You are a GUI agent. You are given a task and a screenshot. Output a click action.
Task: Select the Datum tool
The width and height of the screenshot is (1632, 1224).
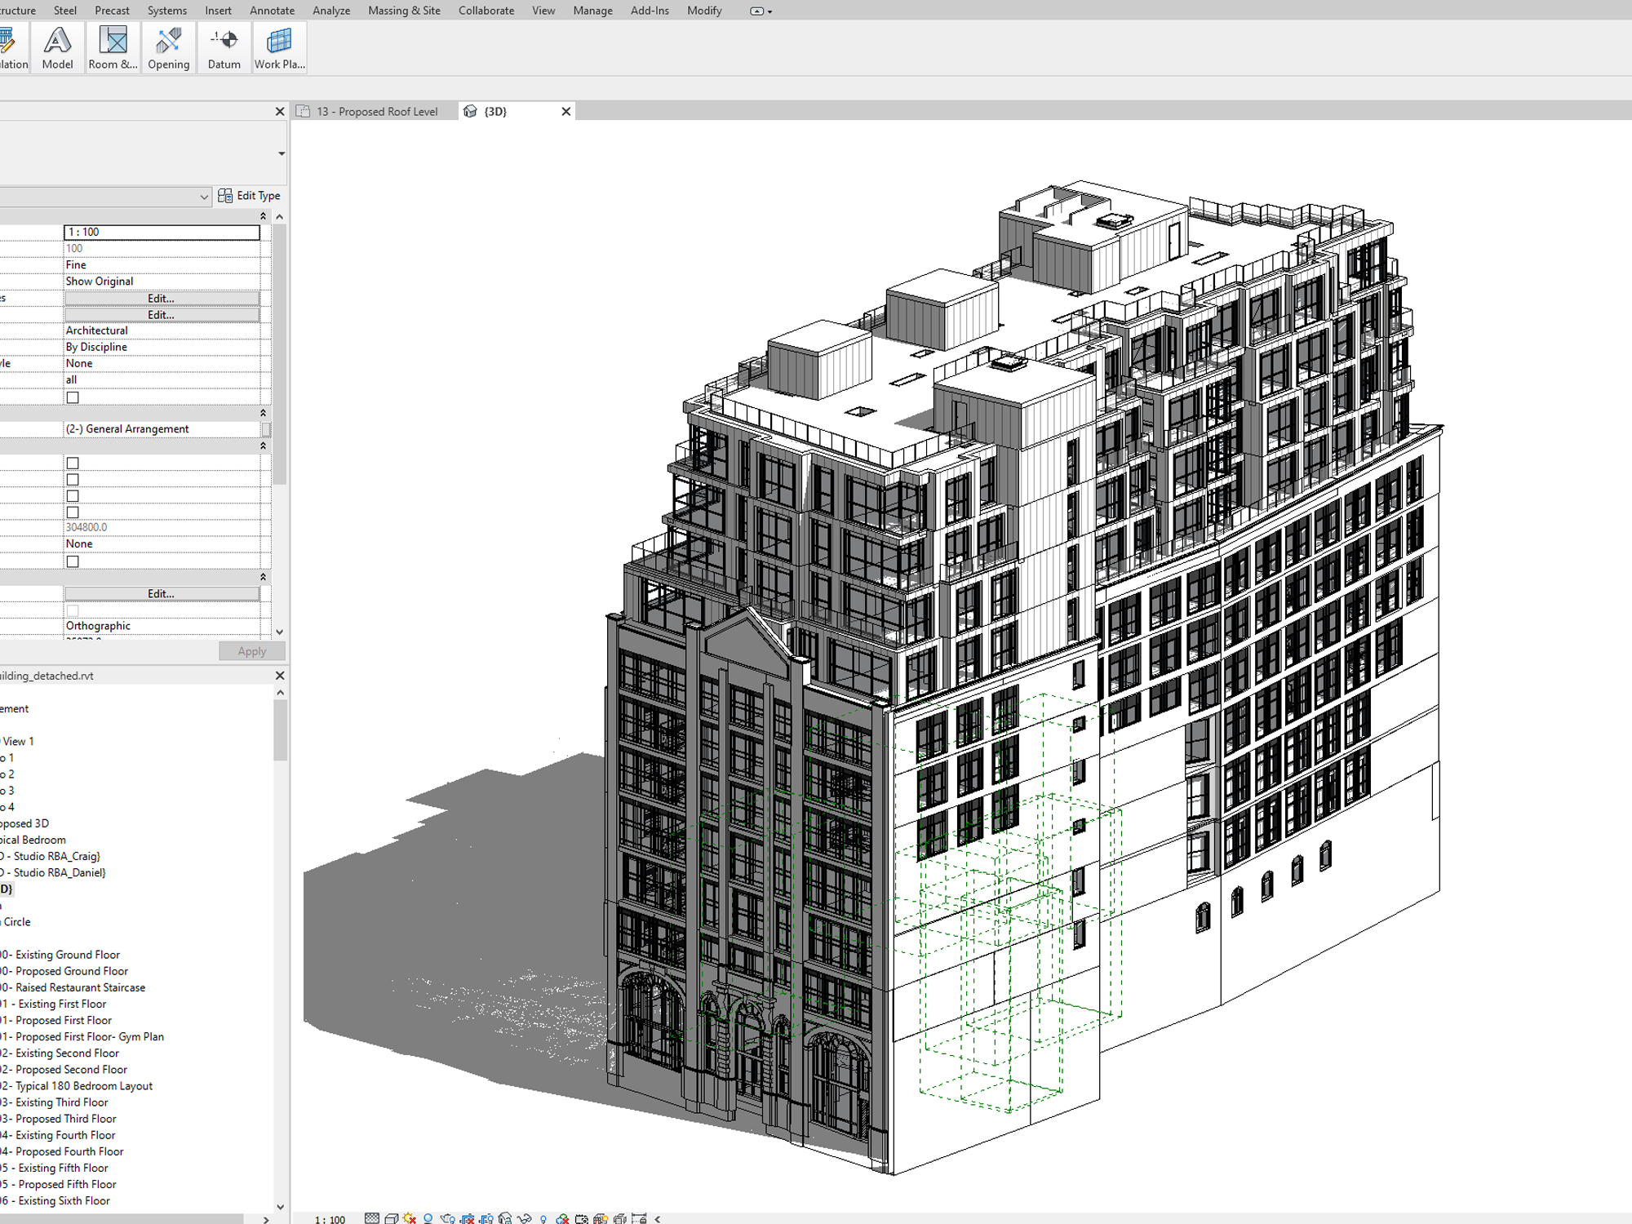(223, 47)
